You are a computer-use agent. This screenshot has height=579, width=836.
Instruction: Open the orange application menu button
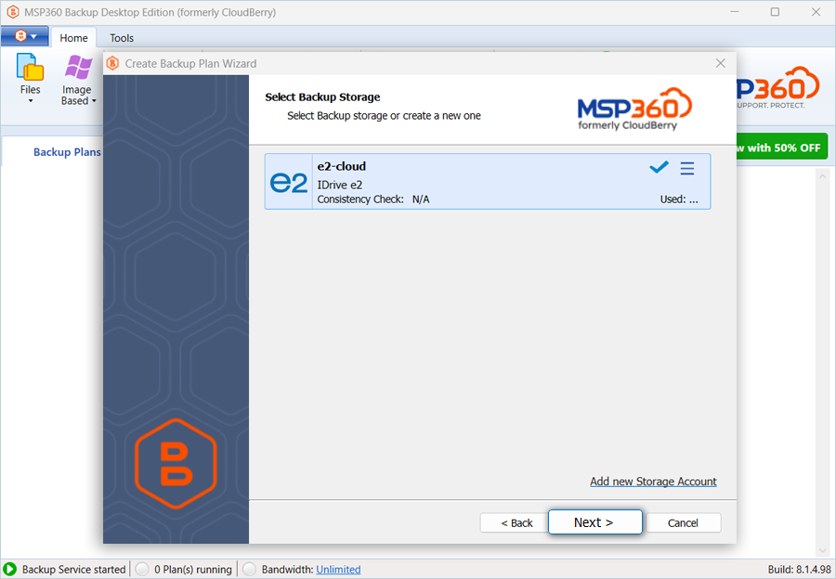coord(24,37)
